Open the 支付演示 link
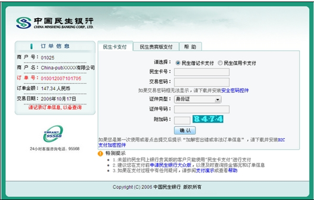 205,170
